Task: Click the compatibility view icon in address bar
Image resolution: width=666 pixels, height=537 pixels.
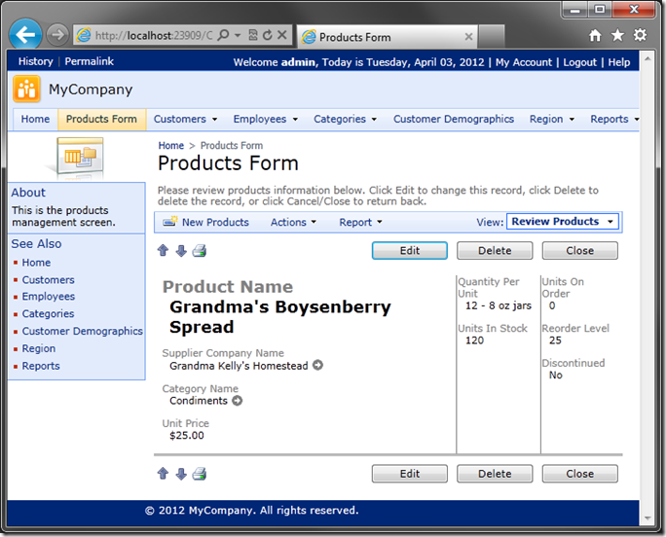Action: pos(253,35)
